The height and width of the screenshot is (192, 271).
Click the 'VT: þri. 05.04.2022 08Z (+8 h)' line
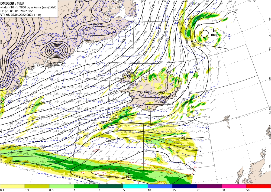click(21, 15)
